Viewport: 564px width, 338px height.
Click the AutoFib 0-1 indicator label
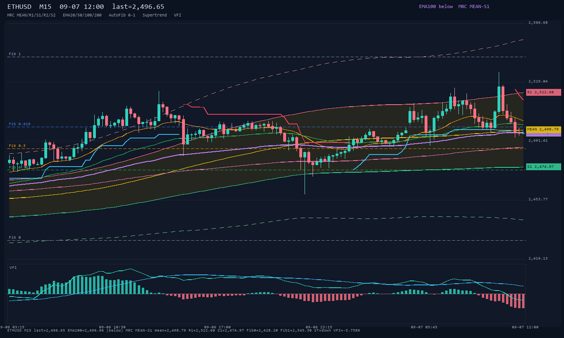(x=122, y=15)
